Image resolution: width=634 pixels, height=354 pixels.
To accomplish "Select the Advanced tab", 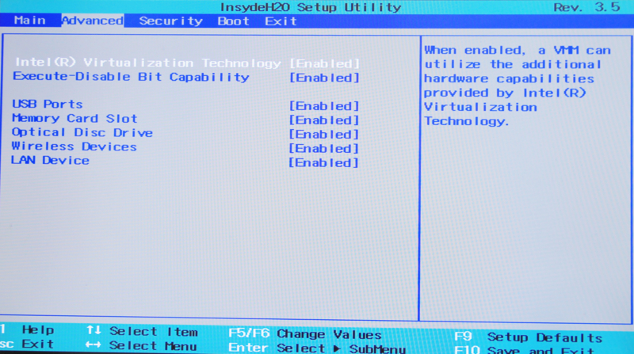I will coord(93,21).
